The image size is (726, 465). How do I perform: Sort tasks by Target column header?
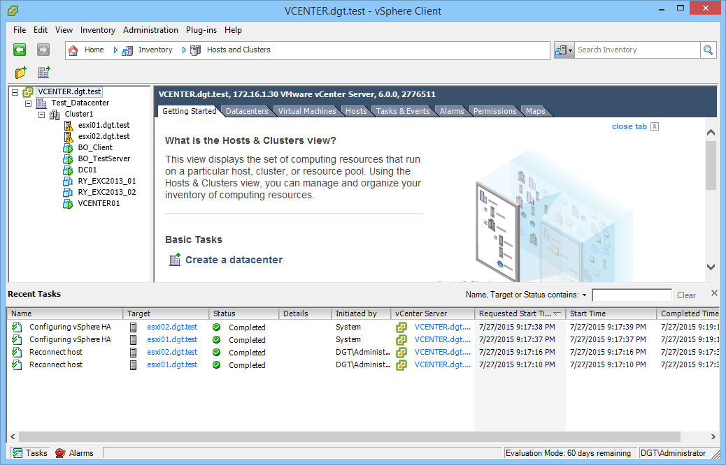pos(166,314)
